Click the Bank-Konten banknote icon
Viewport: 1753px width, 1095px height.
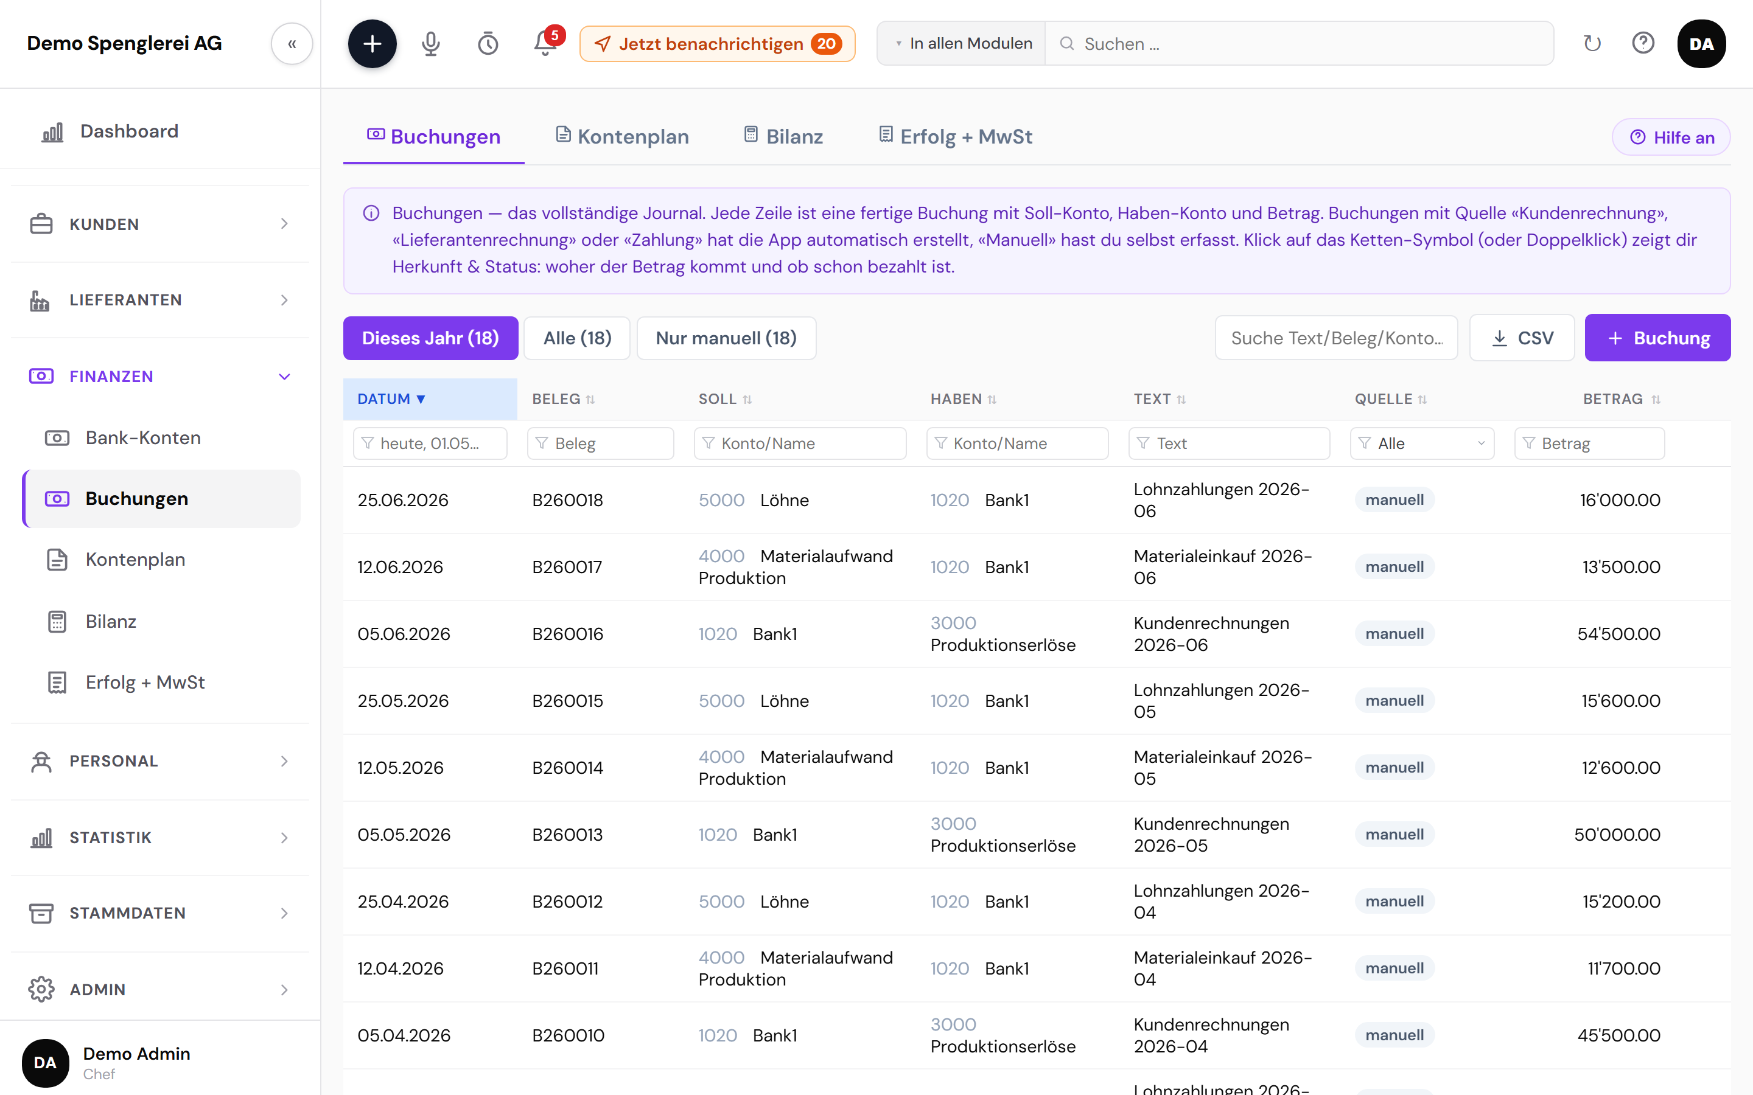tap(57, 437)
